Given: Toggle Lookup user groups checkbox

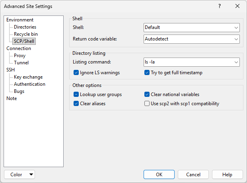Looking at the screenshot, I should click(76, 94).
